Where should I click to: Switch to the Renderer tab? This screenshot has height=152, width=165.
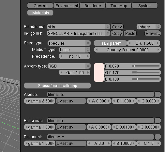[x=93, y=6]
